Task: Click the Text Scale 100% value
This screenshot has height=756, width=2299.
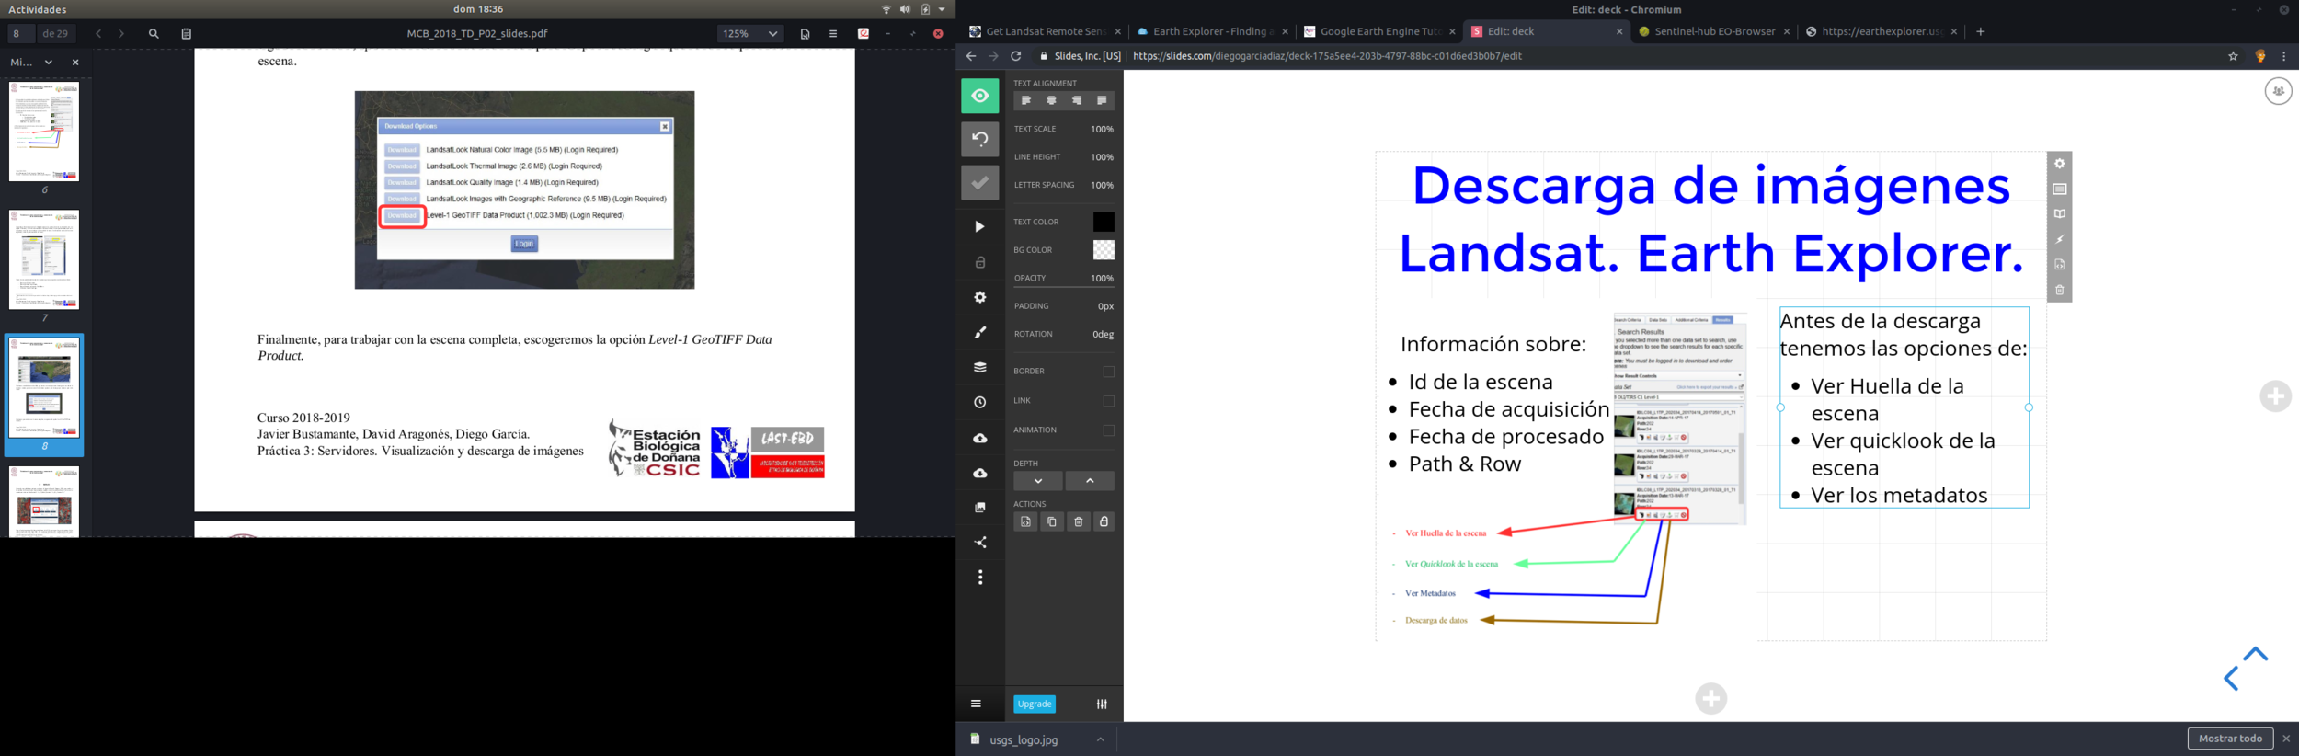Action: (x=1102, y=129)
